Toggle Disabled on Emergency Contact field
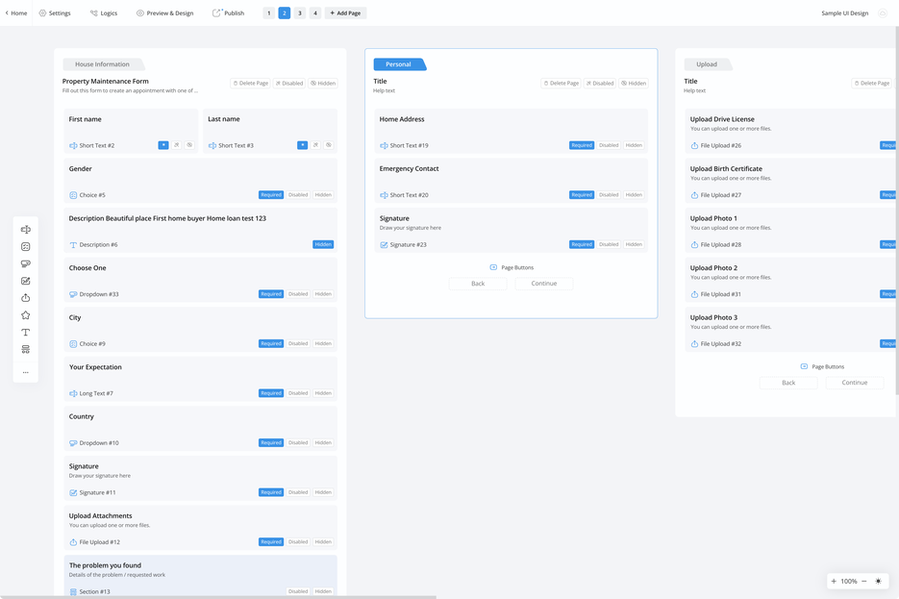 [x=609, y=195]
